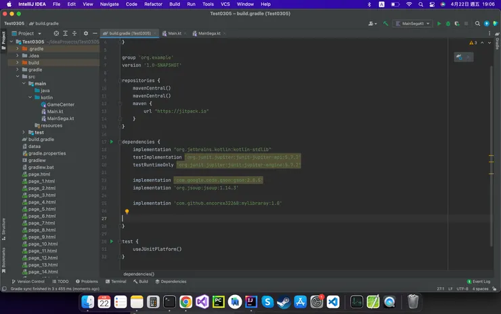The width and height of the screenshot is (501, 314).
Task: Run the MainSegaKt configuration
Action: tap(439, 24)
